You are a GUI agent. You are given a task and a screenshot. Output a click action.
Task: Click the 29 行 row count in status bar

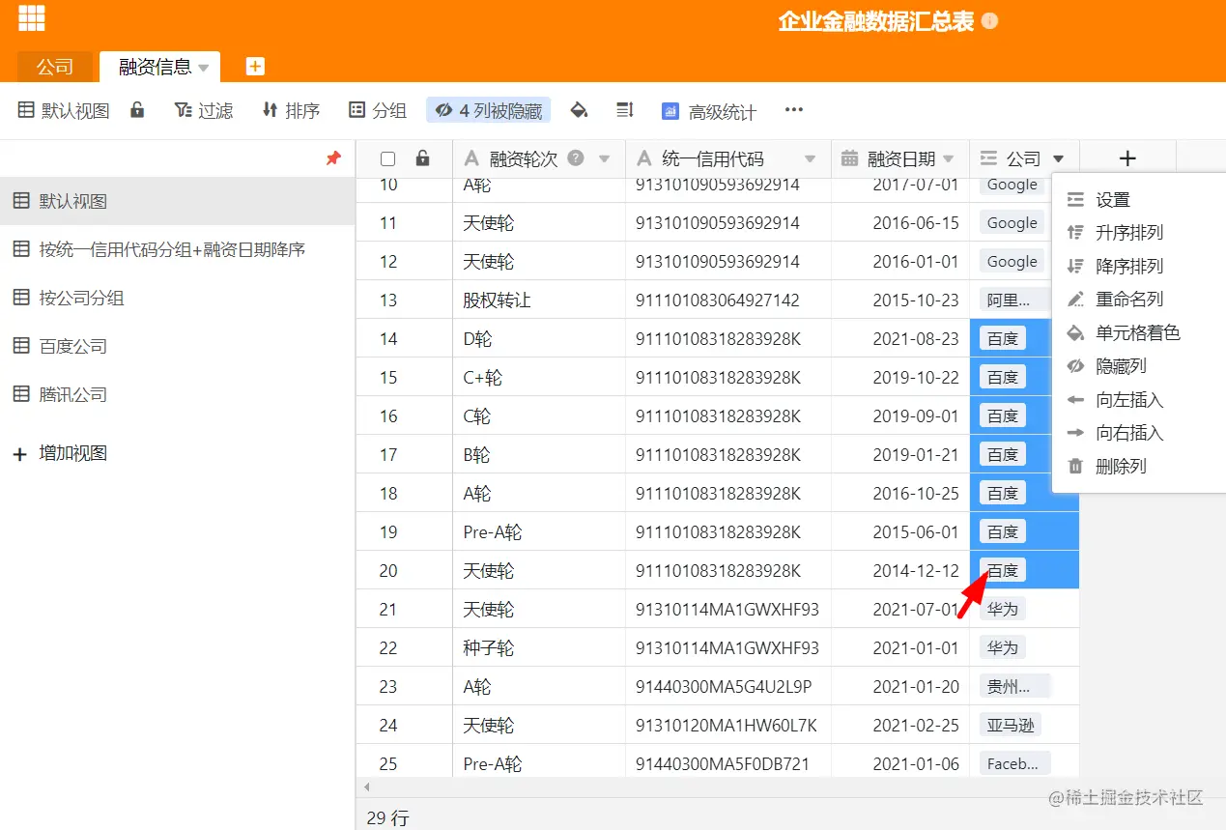point(388,817)
